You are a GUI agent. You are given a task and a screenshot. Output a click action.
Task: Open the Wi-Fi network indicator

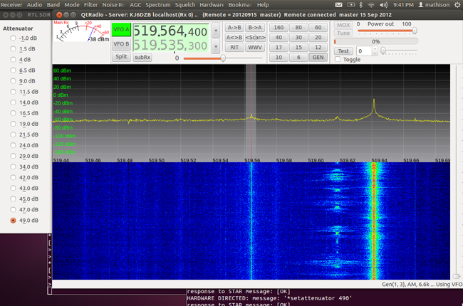[x=370, y=5]
